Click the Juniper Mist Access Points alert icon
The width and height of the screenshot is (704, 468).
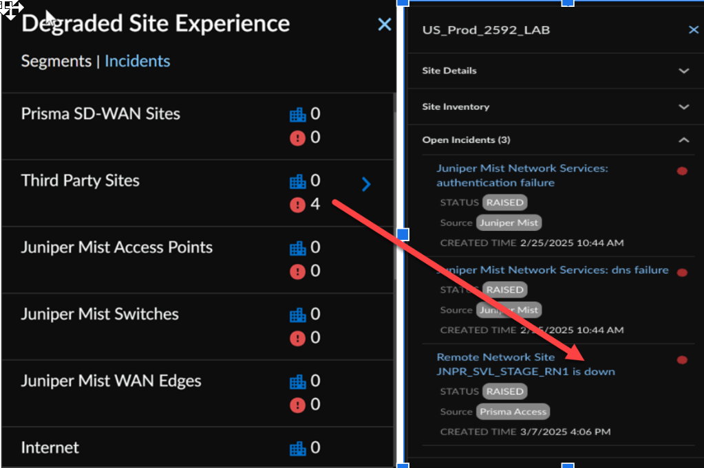297,271
